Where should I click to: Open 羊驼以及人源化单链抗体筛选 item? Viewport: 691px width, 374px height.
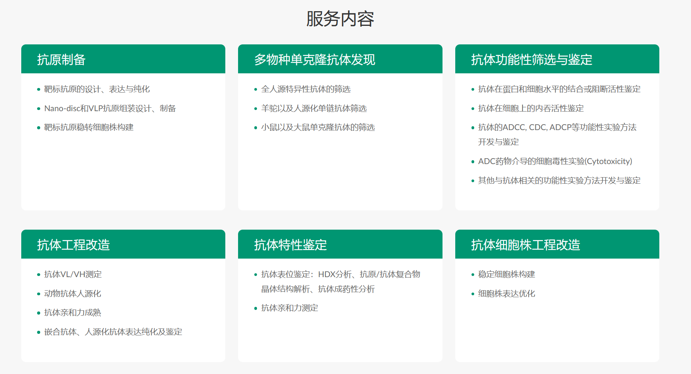[314, 108]
